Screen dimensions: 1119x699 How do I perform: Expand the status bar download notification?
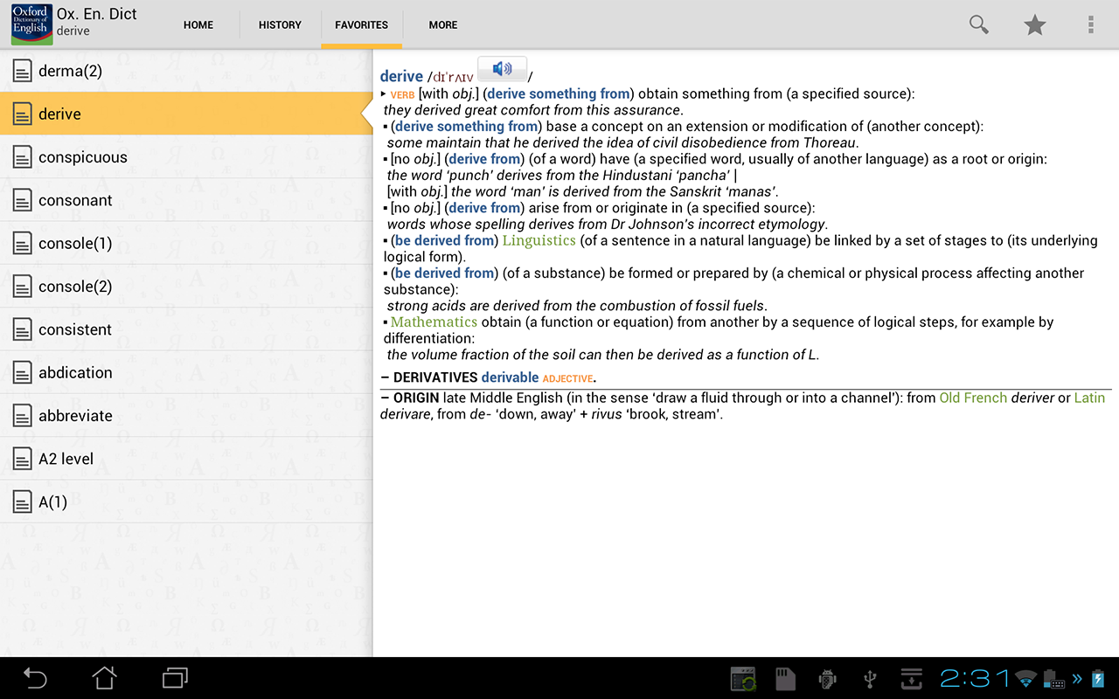coord(911,678)
